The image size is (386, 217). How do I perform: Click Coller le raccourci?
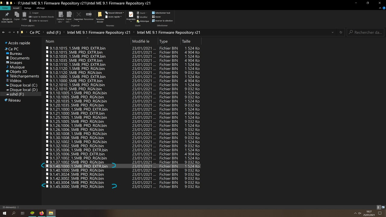[38, 21]
